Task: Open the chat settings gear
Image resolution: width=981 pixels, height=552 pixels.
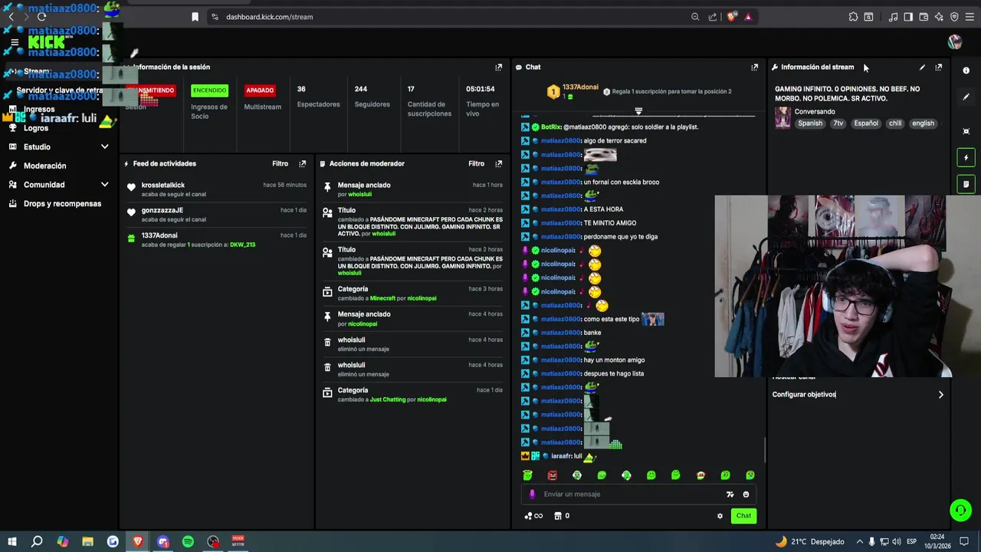Action: click(720, 516)
